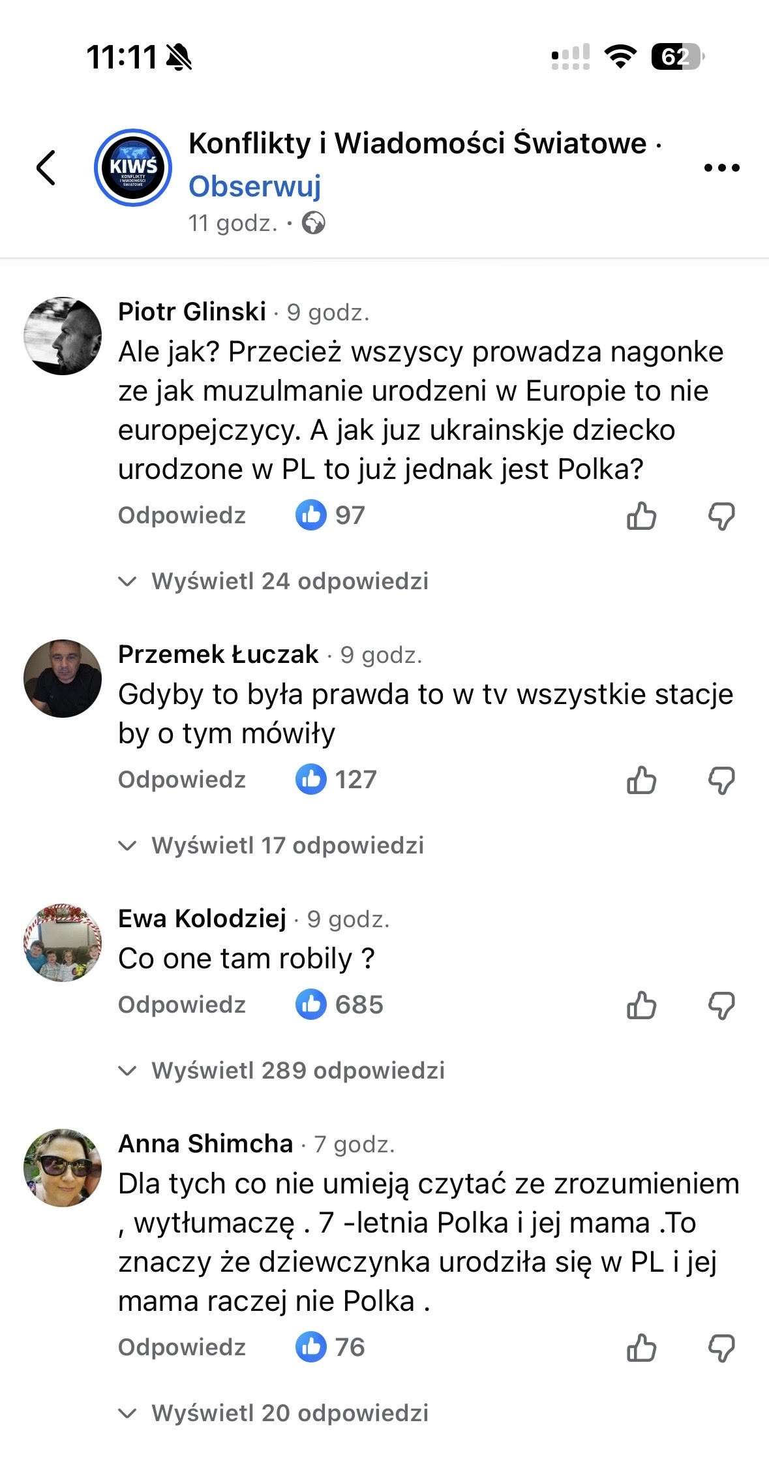Dislike Piotr Glinski's comment
769x1459 pixels.
pos(721,515)
